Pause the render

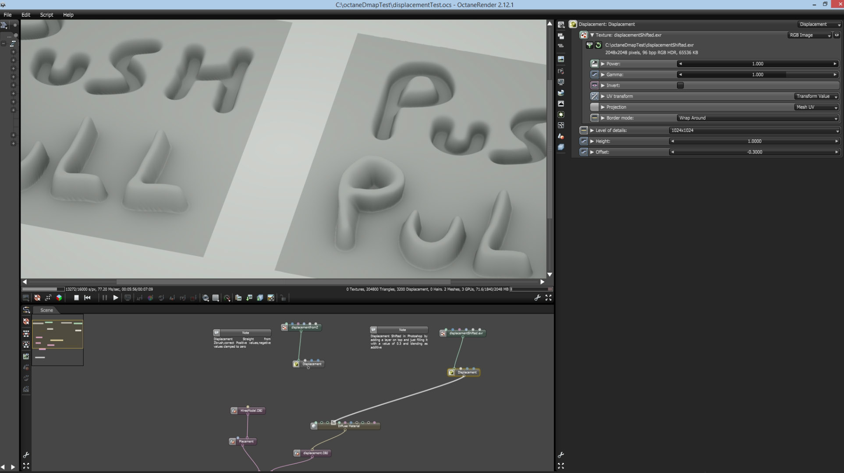click(x=105, y=298)
